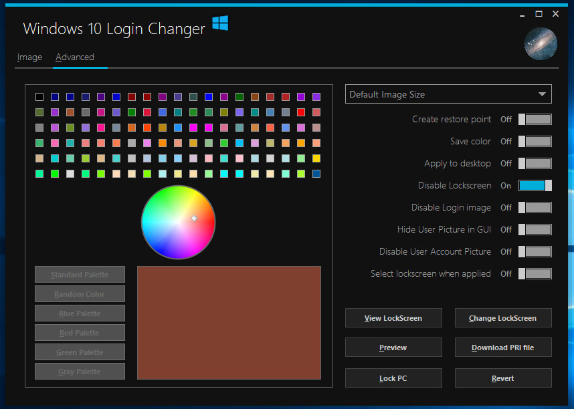Click the brown color preview rectangle
The height and width of the screenshot is (409, 574).
[229, 323]
